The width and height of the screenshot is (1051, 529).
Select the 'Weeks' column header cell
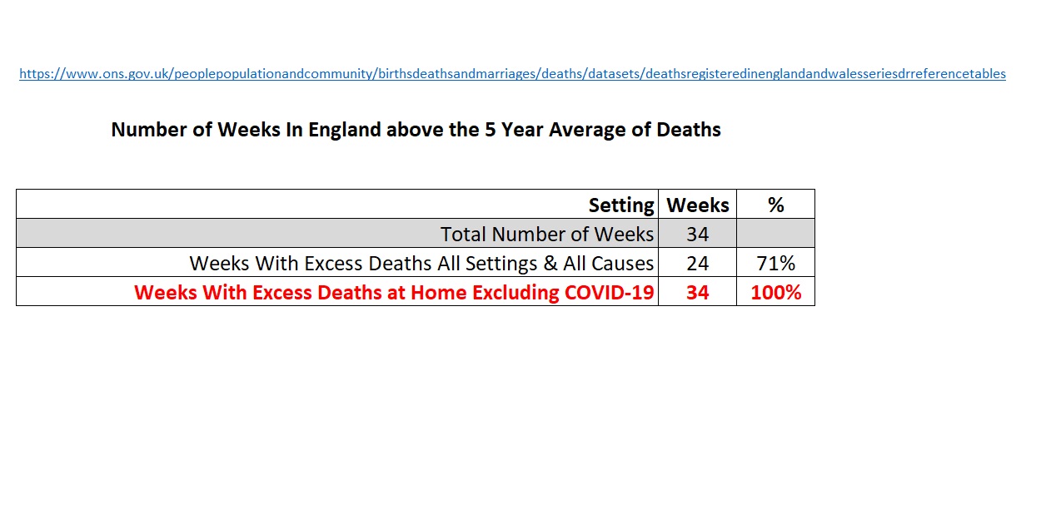coord(697,205)
